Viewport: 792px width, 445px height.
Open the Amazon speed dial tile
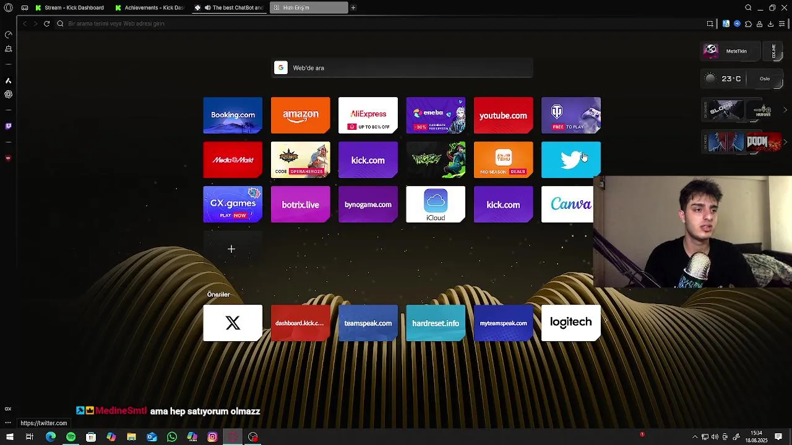pos(300,115)
